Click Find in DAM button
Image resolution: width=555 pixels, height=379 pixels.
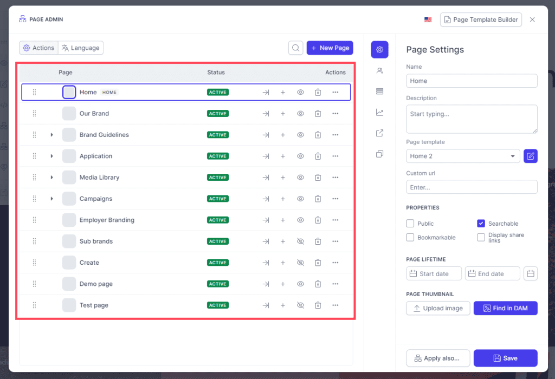[x=505, y=308]
